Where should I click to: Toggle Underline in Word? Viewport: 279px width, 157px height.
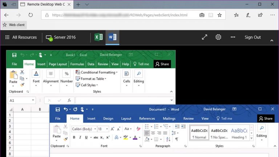[x=86, y=137]
